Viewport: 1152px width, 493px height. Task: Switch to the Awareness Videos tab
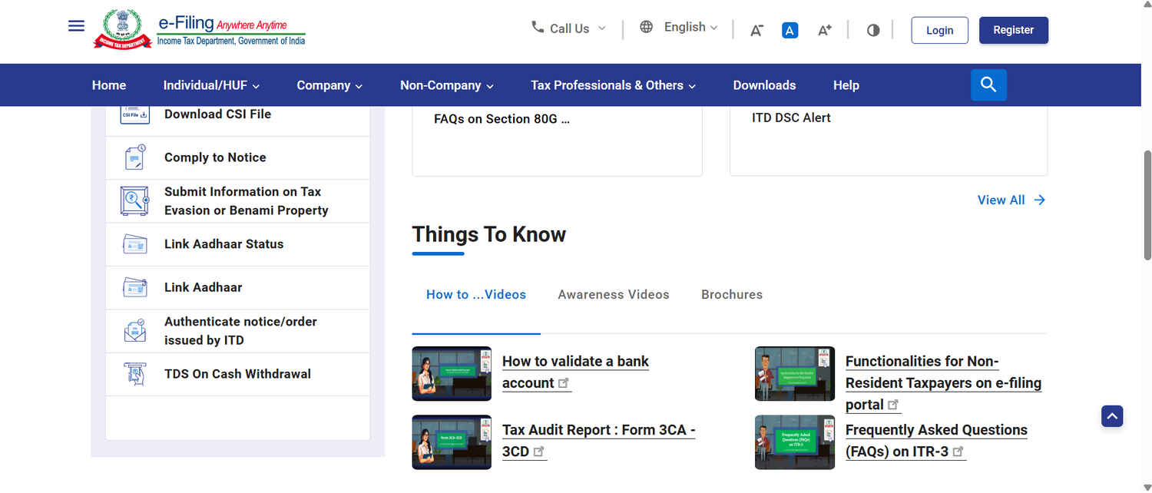coord(613,294)
